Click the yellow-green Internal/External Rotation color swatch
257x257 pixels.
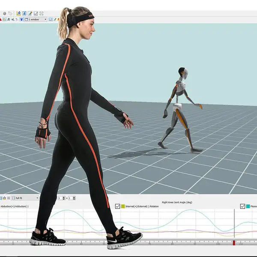pyautogui.click(x=123, y=206)
